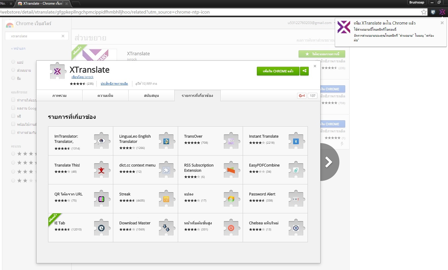Viewport: 448px width, 270px height.
Task: Open the Translate This! extension icon
Action: pyautogui.click(x=101, y=170)
